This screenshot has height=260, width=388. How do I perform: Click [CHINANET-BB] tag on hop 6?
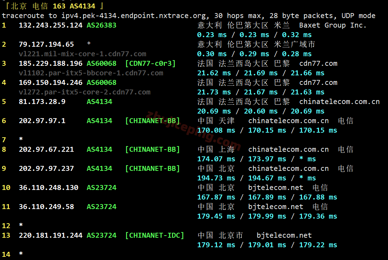point(153,121)
